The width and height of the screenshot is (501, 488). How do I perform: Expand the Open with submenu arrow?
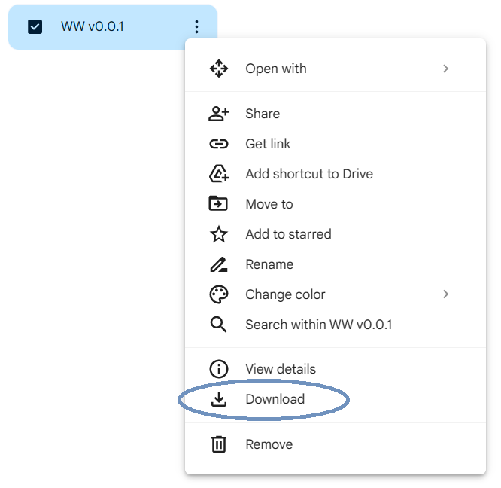445,69
